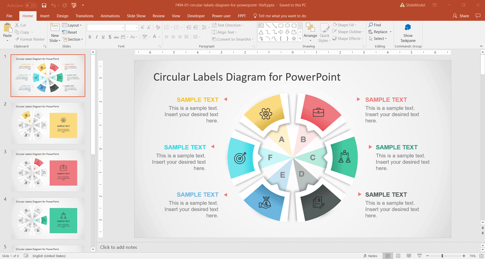Click Decrease Font Size icon
Viewport: 485px width, 259px height.
(149, 28)
